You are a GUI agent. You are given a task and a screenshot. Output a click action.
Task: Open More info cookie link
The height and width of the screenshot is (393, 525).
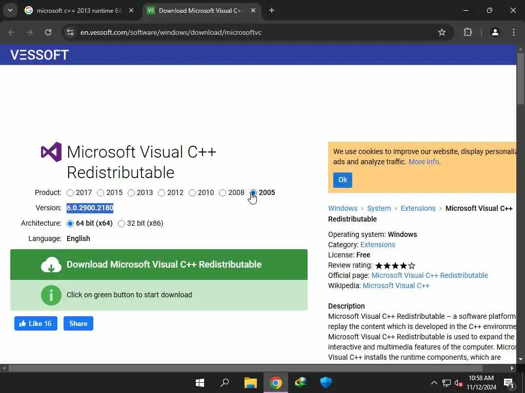coord(423,162)
